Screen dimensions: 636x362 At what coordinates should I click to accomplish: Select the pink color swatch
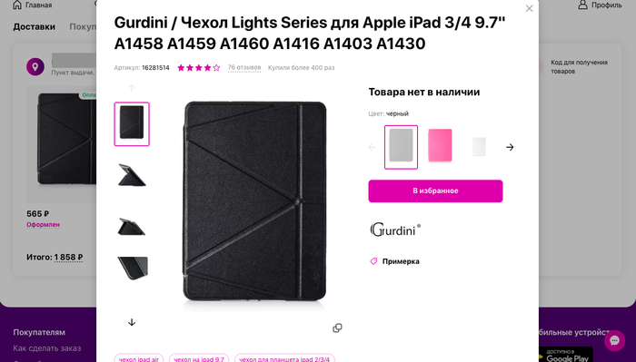tap(440, 145)
